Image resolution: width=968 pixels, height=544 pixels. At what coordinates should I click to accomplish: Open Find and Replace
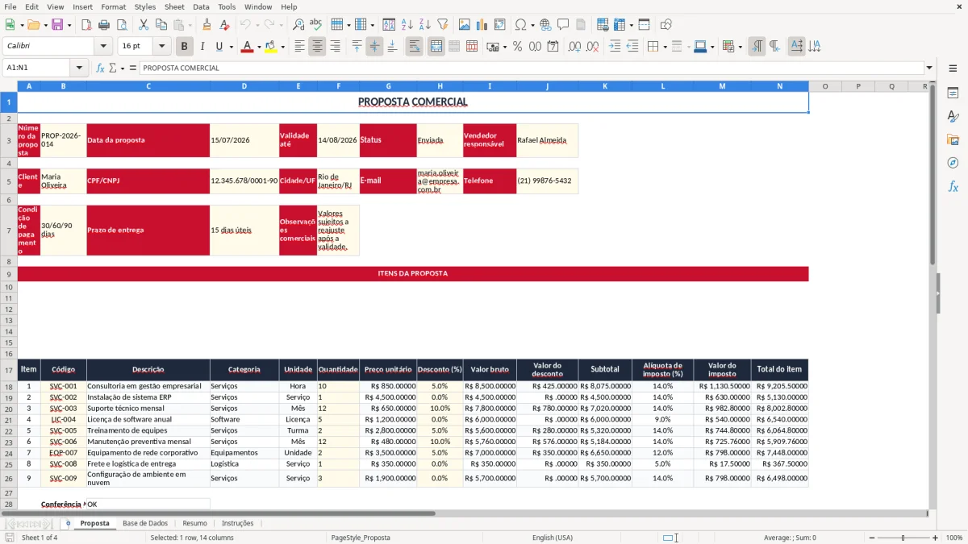click(x=298, y=25)
